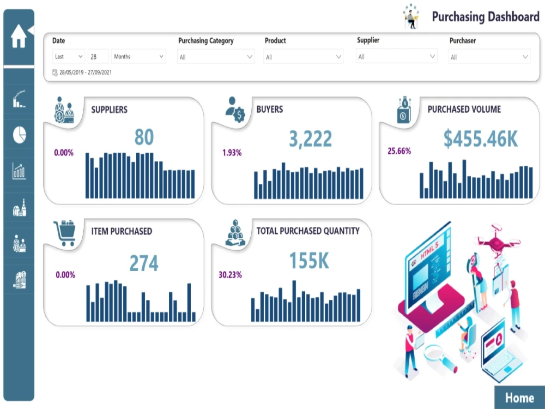This screenshot has width=545, height=409.
Task: Open the Purchasing Category filter dropdown
Action: pos(215,56)
